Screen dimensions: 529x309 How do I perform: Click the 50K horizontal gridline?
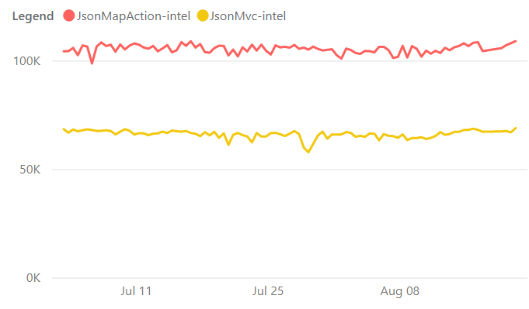click(290, 170)
